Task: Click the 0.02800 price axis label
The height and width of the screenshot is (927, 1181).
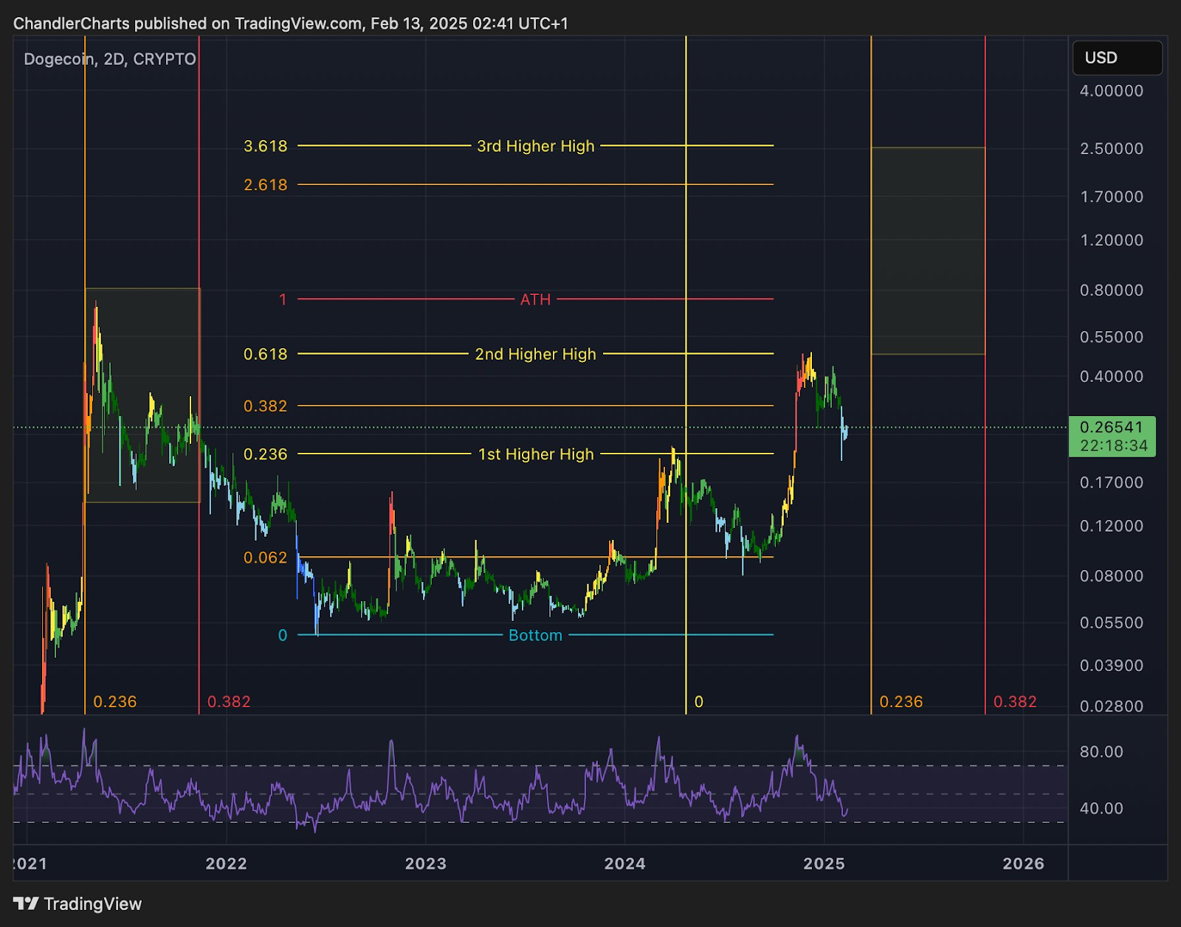Action: (1112, 706)
